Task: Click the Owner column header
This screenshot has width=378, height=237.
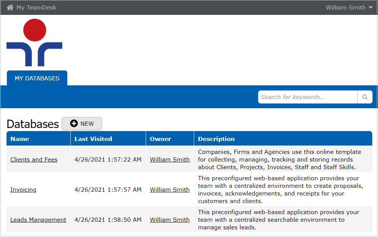Action: 170,139
